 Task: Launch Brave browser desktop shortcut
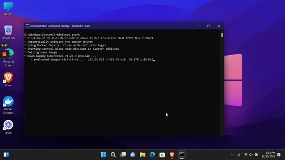point(8,79)
